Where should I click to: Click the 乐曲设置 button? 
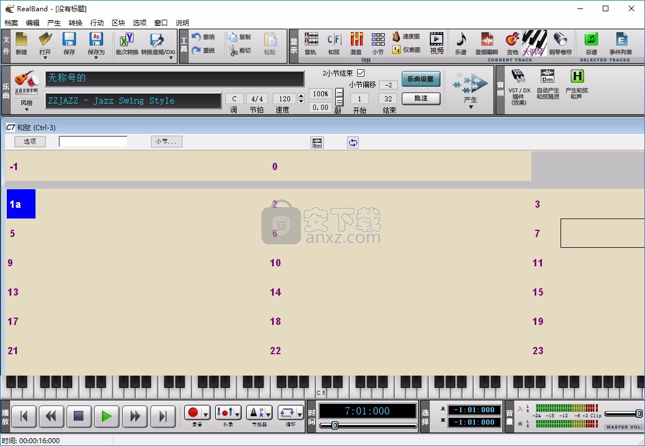point(421,79)
